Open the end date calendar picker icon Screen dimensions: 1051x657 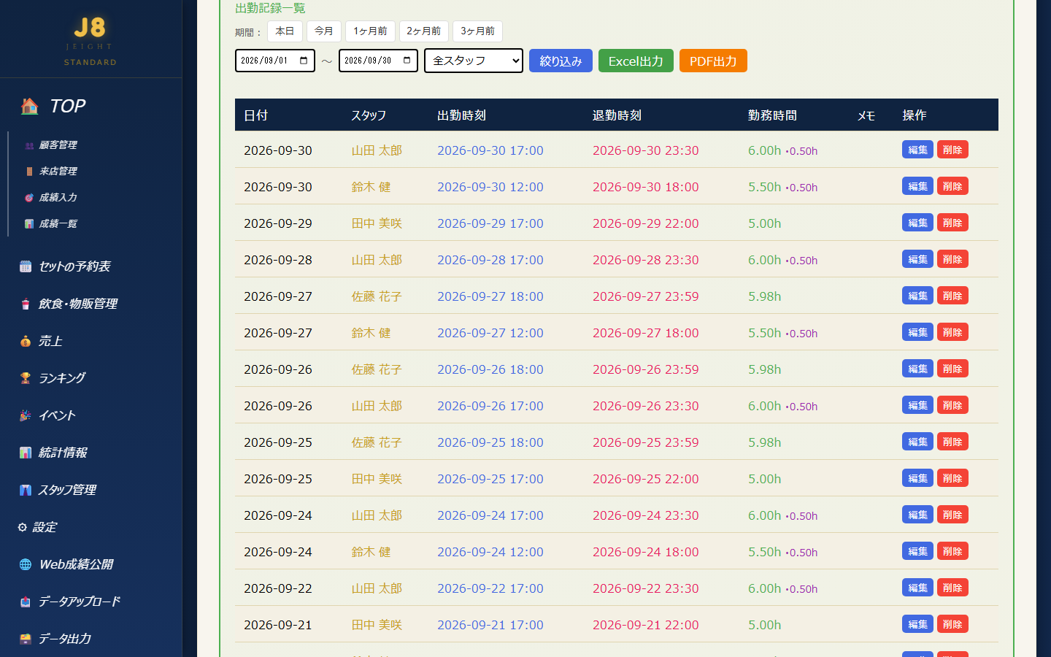click(407, 61)
